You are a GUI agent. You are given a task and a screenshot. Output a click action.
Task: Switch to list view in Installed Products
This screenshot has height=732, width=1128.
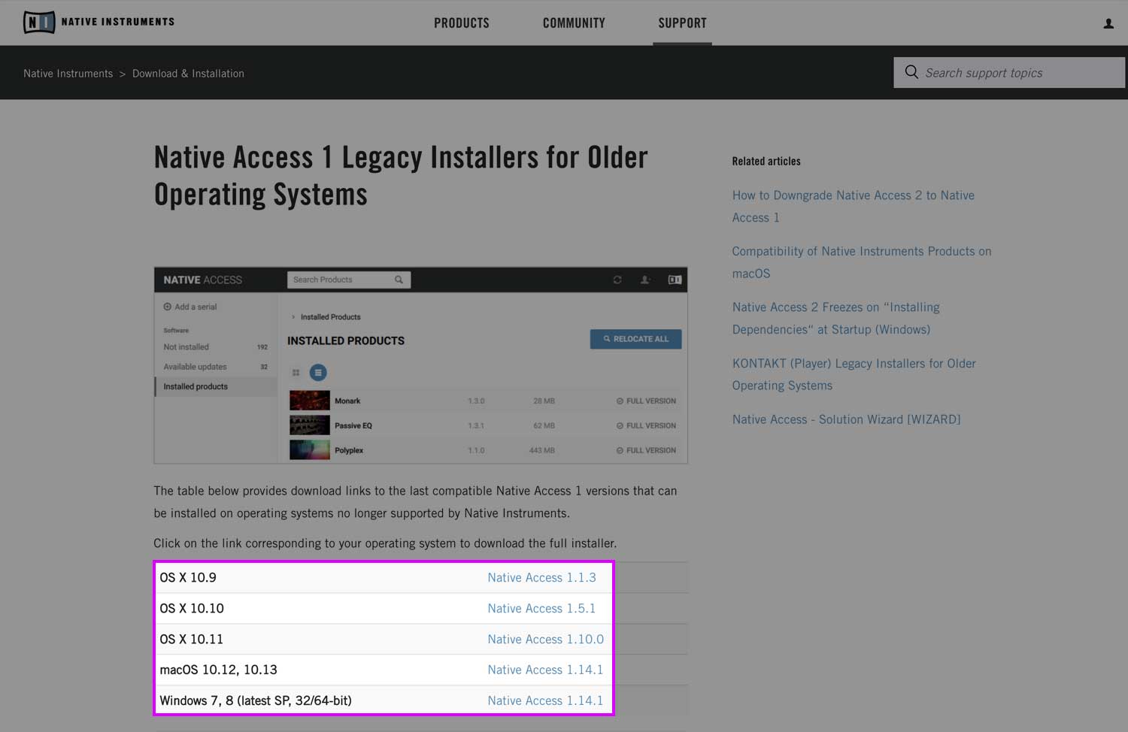318,372
